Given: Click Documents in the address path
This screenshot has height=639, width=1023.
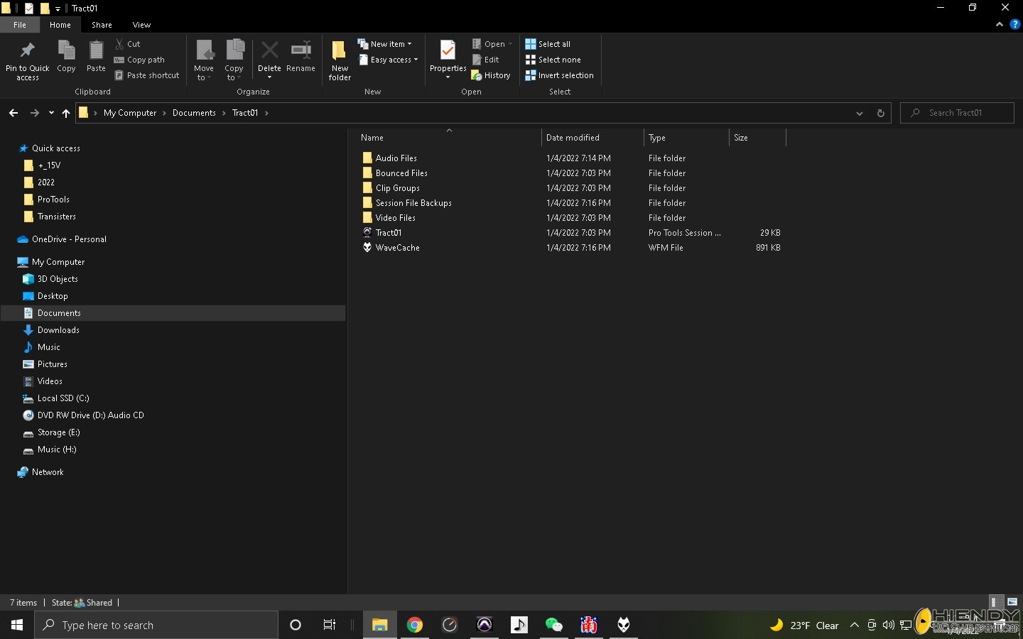Looking at the screenshot, I should tap(194, 113).
